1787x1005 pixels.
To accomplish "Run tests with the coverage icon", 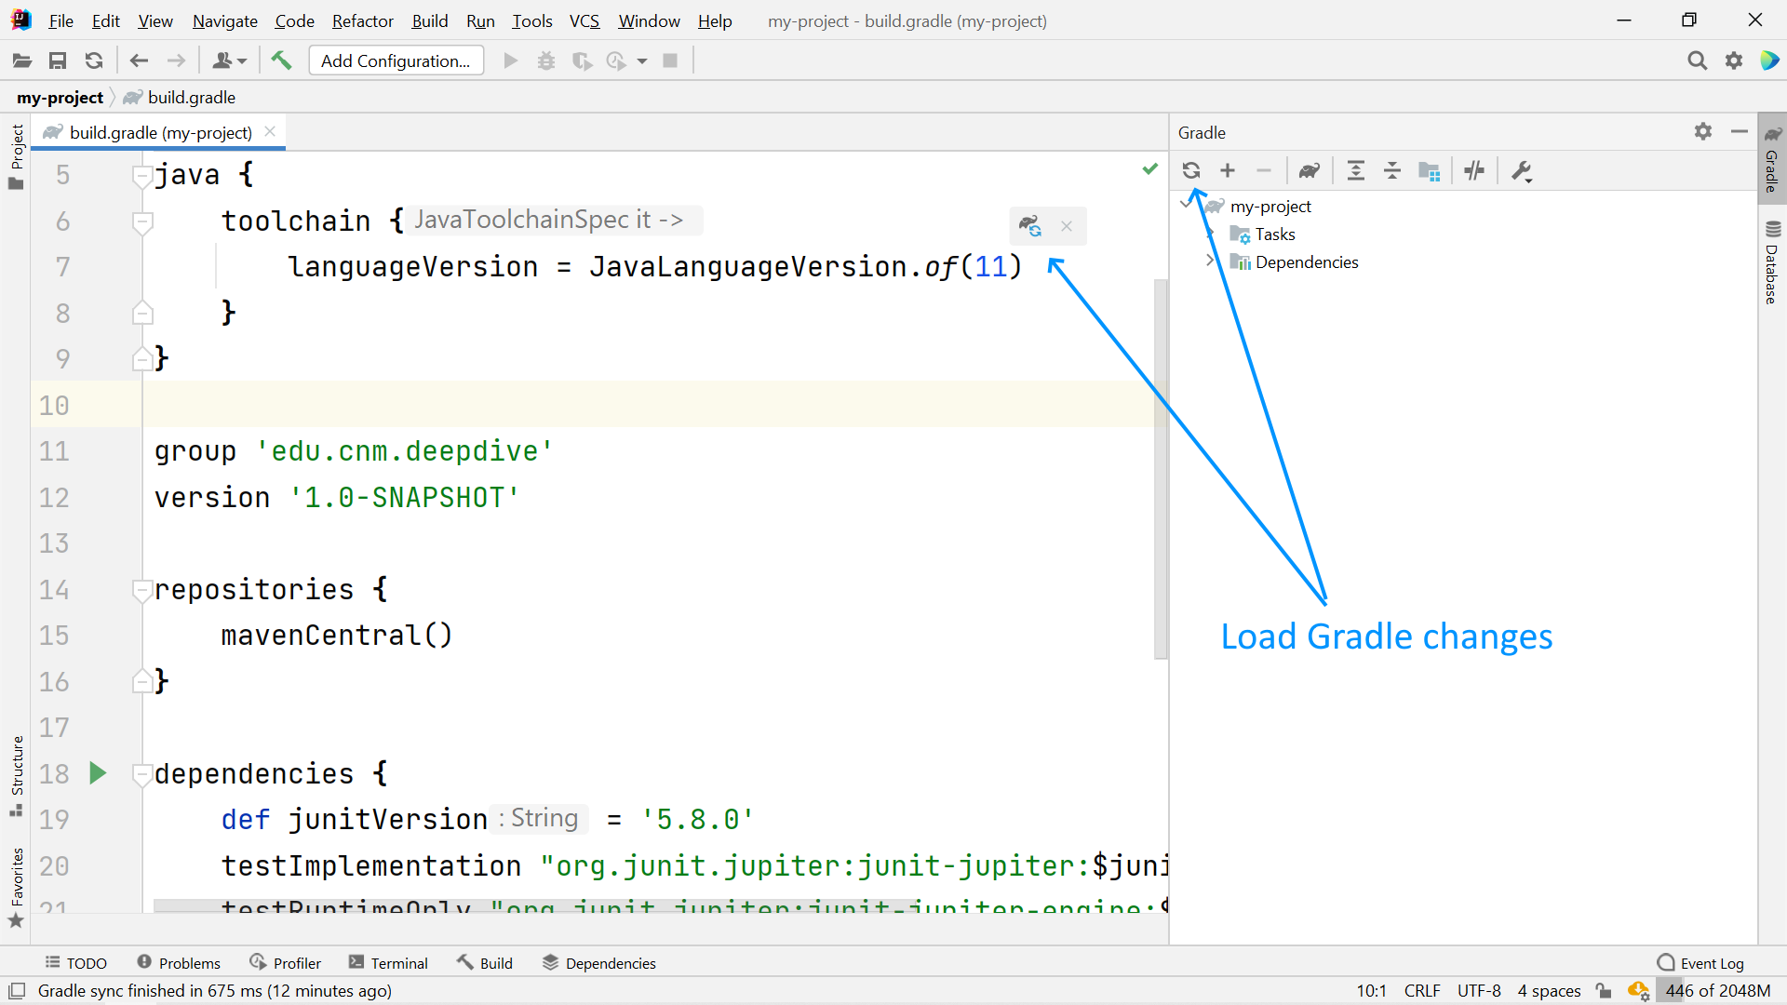I will [x=583, y=60].
